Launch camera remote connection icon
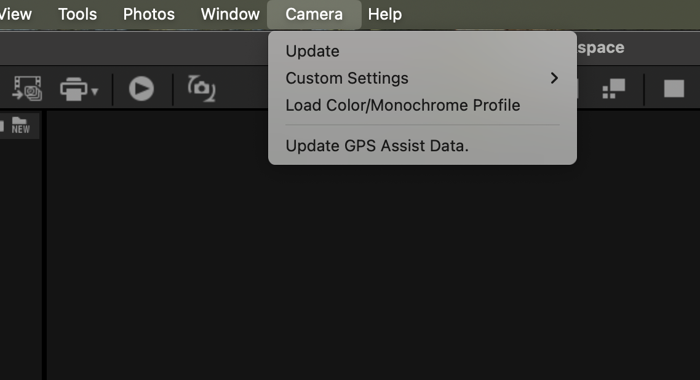The image size is (700, 380). 201,88
